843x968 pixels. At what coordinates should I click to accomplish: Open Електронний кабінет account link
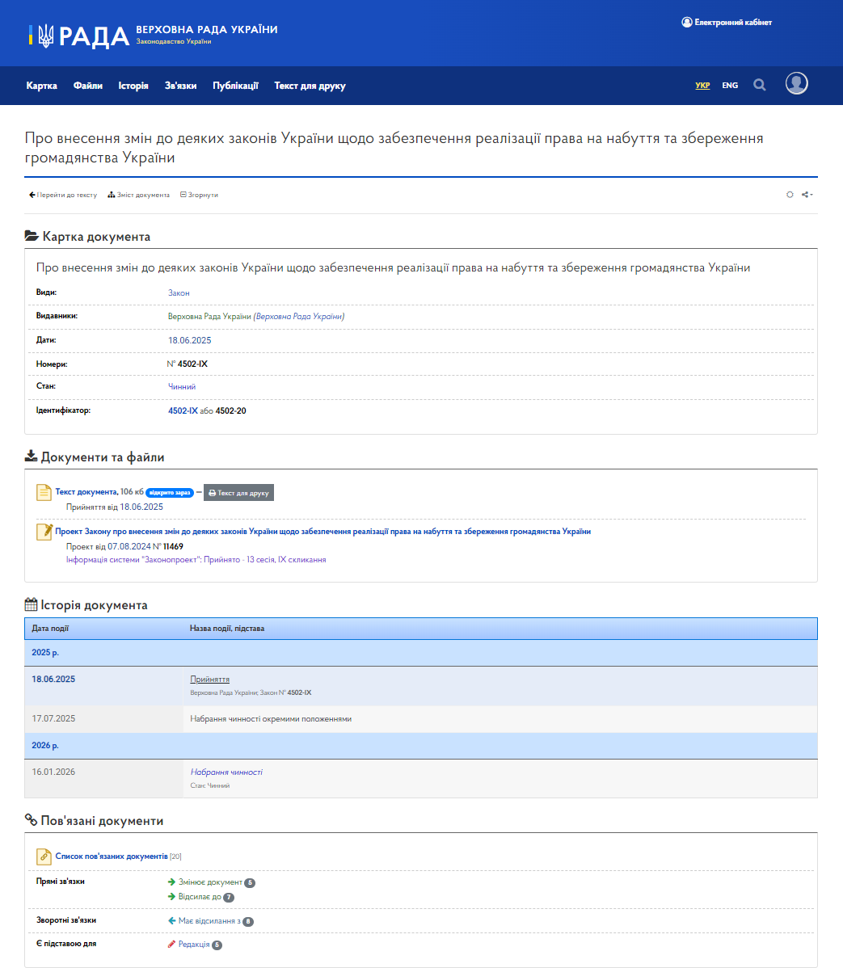point(727,23)
